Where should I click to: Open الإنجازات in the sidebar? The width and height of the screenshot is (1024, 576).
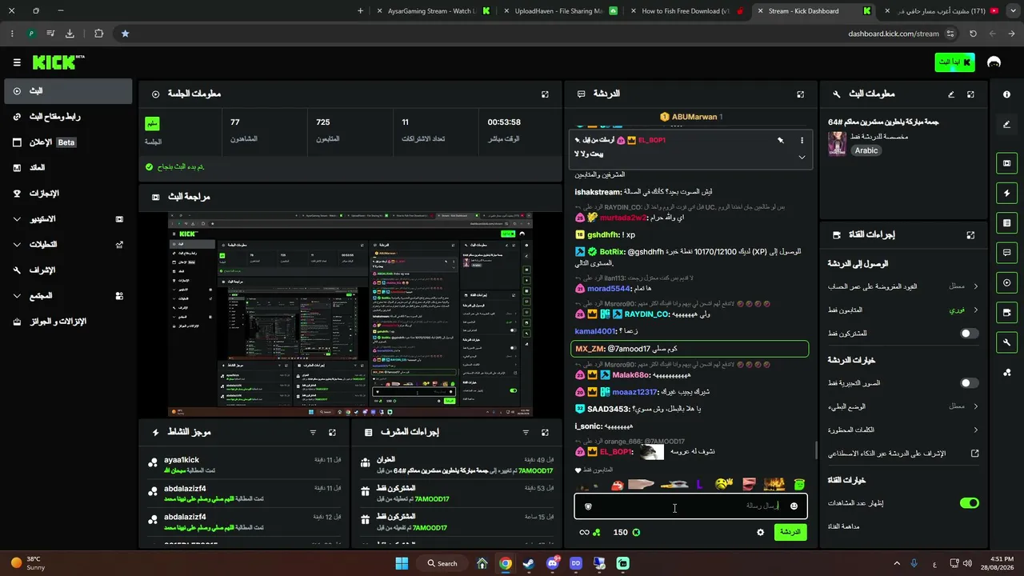coord(68,194)
